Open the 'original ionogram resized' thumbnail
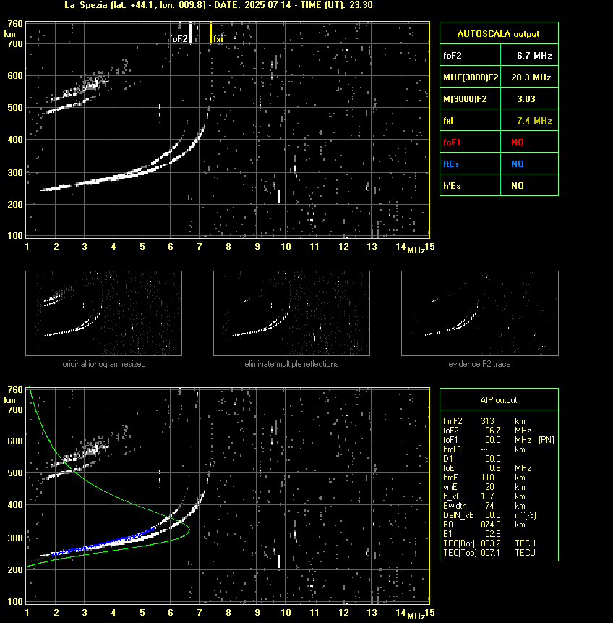 click(x=103, y=313)
